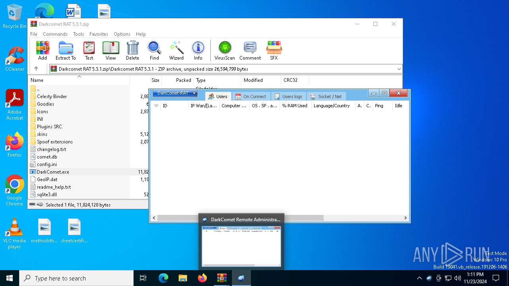Click the taskbar search box
Image resolution: width=509 pixels, height=286 pixels.
click(76, 278)
